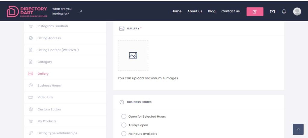
Task: Click the GALLERY section heading text
Action: [133, 28]
